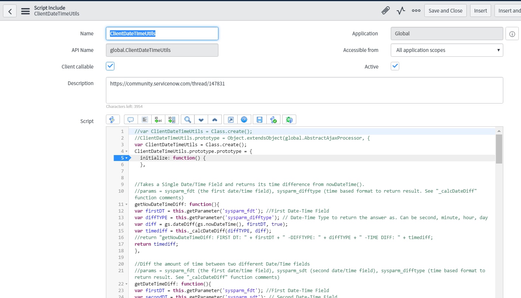The width and height of the screenshot is (521, 298).
Task: Collapse the getNowDateTimeDiff function at line 11
Action: (127, 204)
